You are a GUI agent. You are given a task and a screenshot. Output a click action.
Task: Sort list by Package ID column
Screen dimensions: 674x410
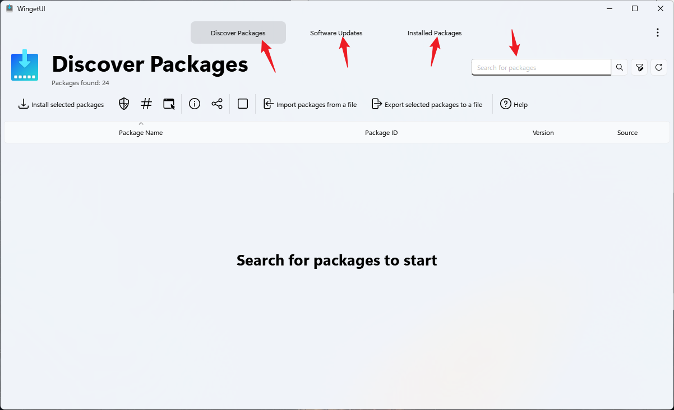(381, 133)
